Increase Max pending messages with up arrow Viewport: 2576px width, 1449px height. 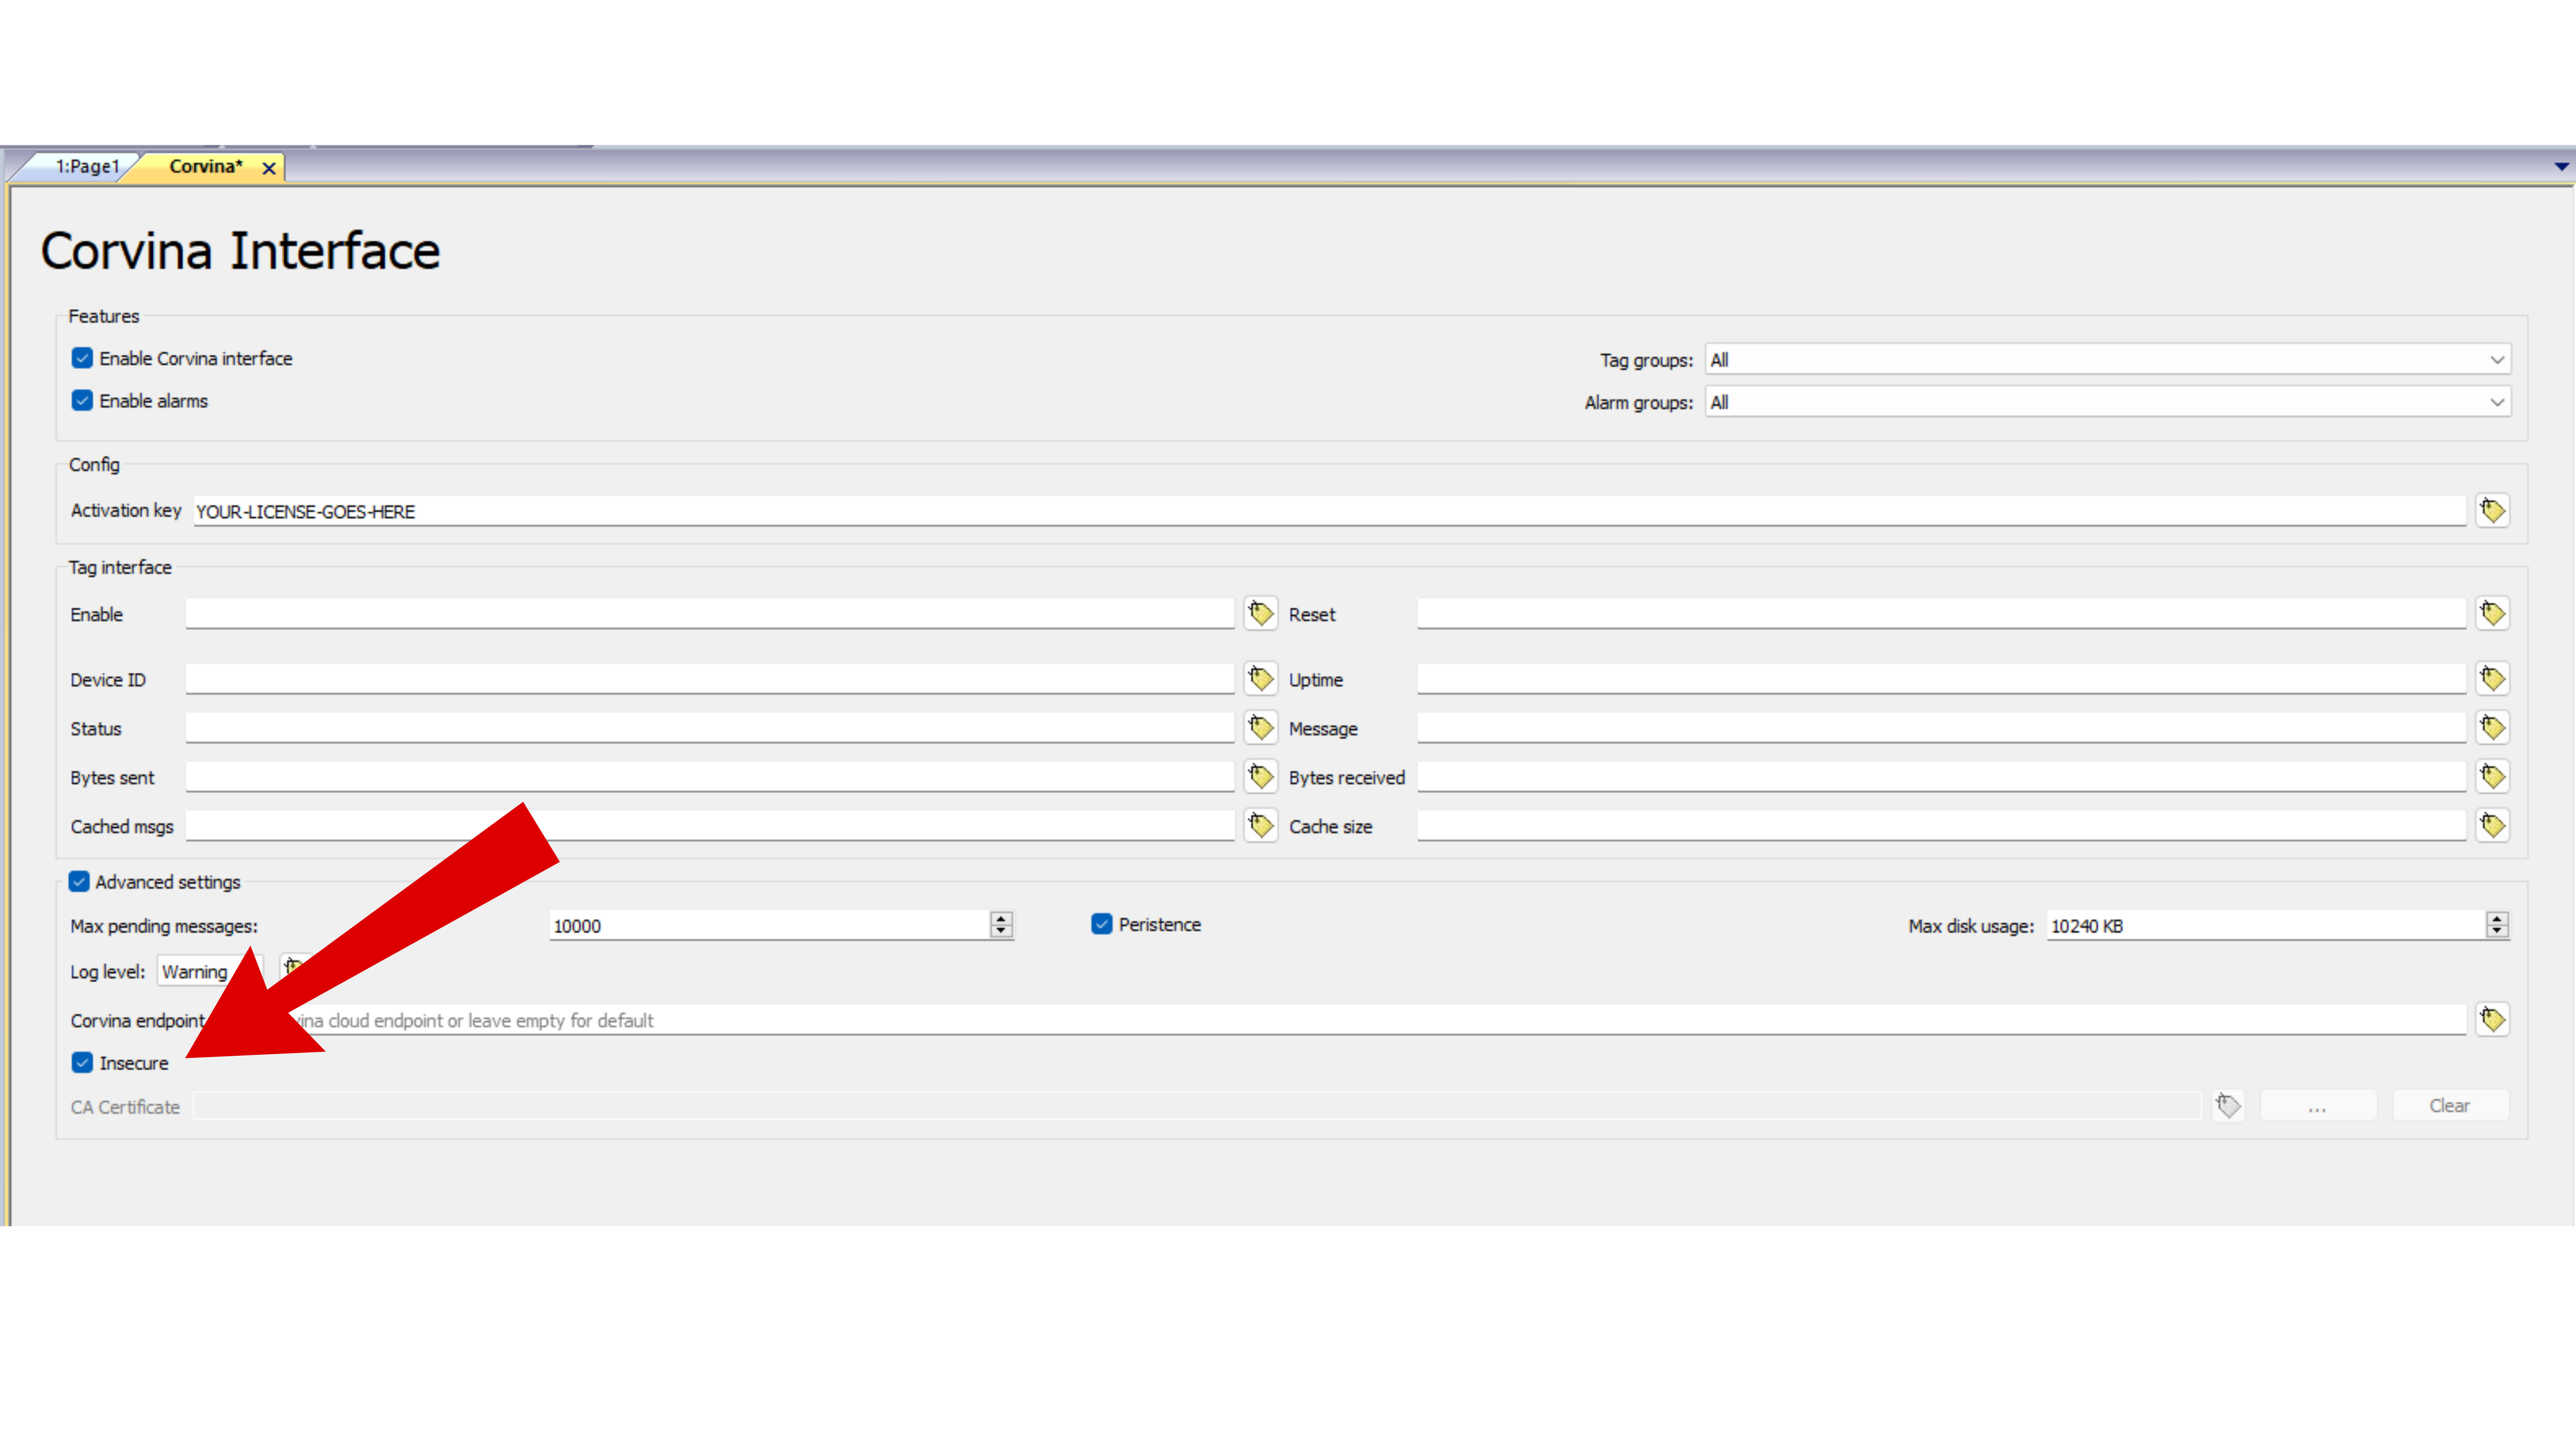click(x=1001, y=918)
